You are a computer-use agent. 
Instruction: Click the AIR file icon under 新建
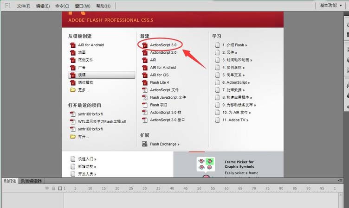tap(145, 60)
